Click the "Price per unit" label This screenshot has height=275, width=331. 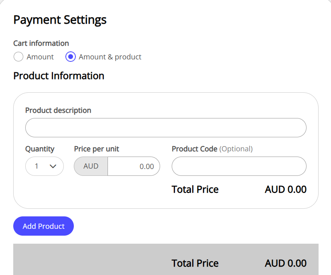coord(97,149)
